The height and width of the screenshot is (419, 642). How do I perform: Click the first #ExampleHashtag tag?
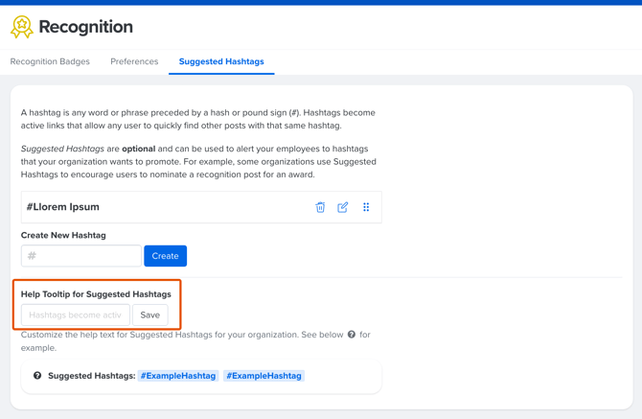pos(178,376)
